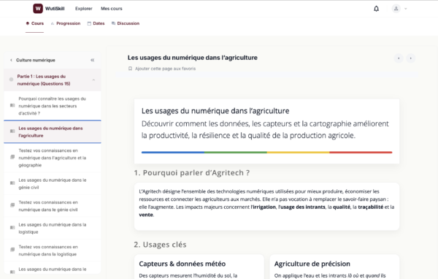
Task: Switch to the Dates tab
Action: [x=96, y=23]
